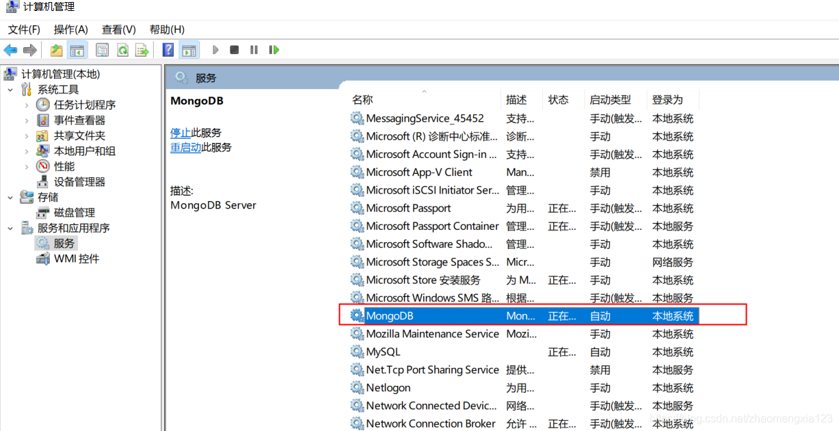Collapse the 存储 tree node
The image size is (839, 431).
click(x=10, y=197)
